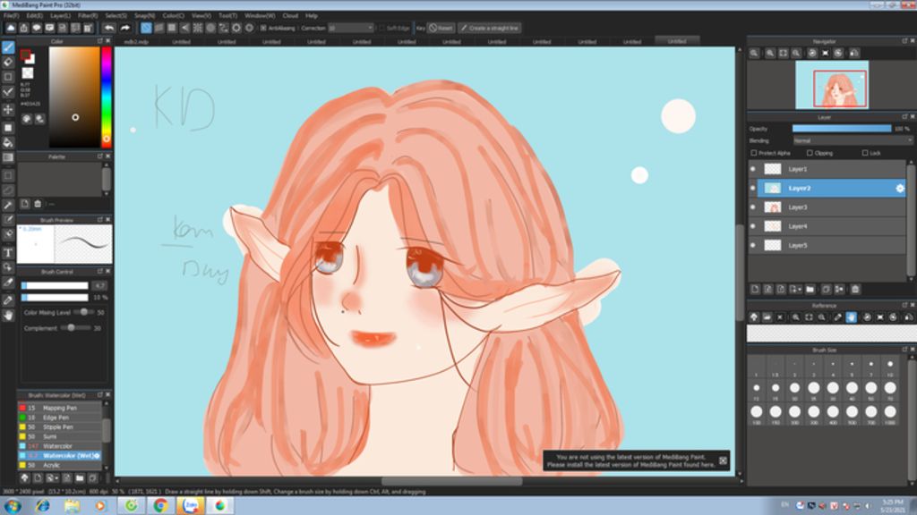Viewport: 917px width, 515px height.
Task: Select the Hand pan tool
Action: [x=8, y=316]
